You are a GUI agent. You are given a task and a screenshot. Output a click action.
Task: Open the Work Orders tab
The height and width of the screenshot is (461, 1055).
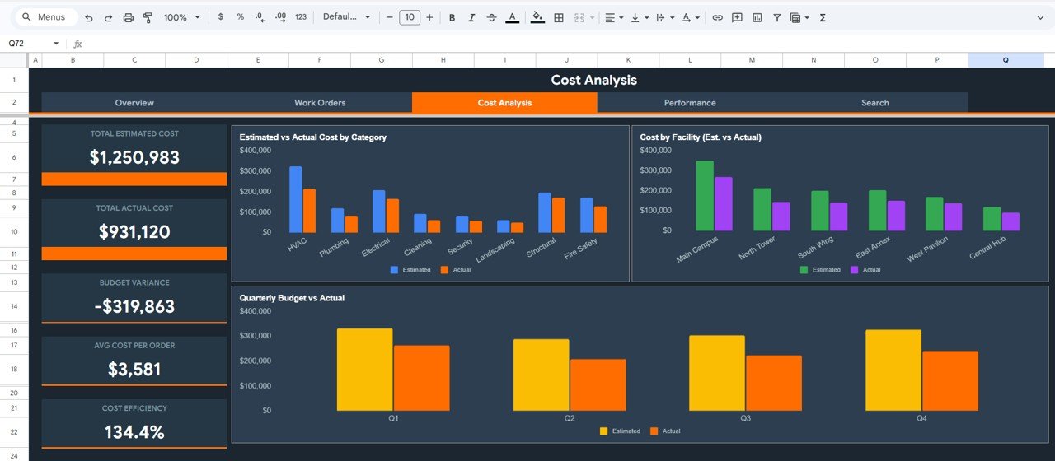click(320, 103)
